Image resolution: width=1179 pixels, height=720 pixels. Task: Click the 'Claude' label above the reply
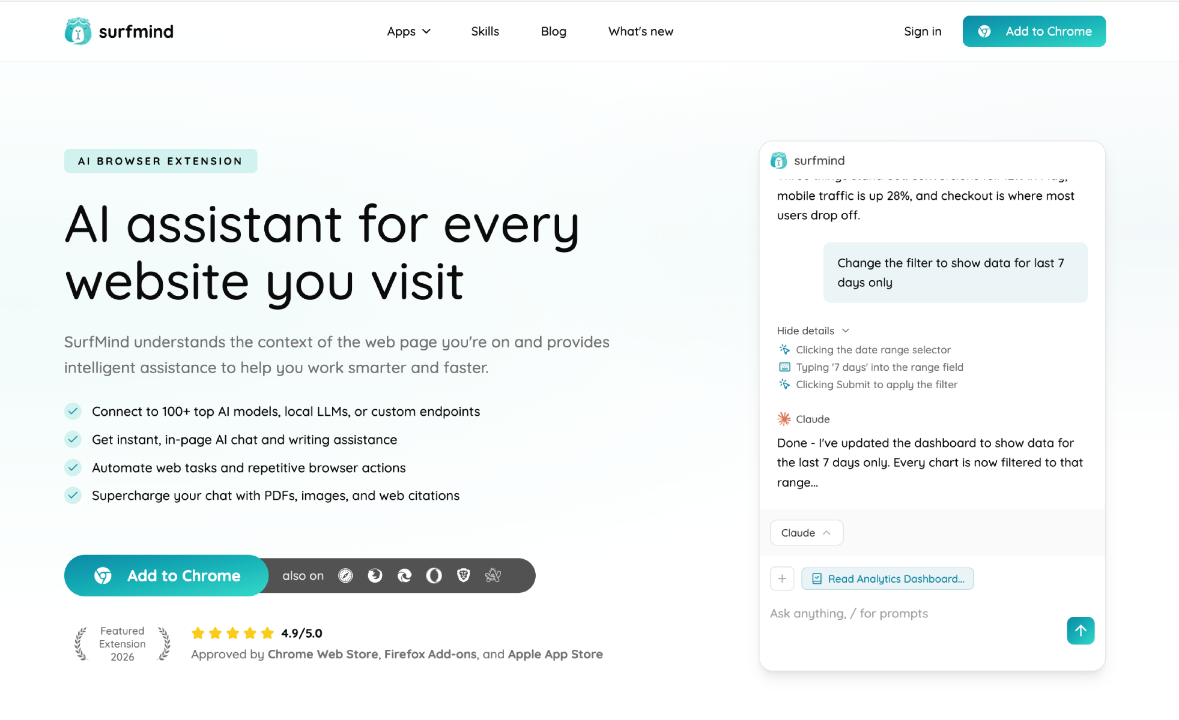click(813, 419)
